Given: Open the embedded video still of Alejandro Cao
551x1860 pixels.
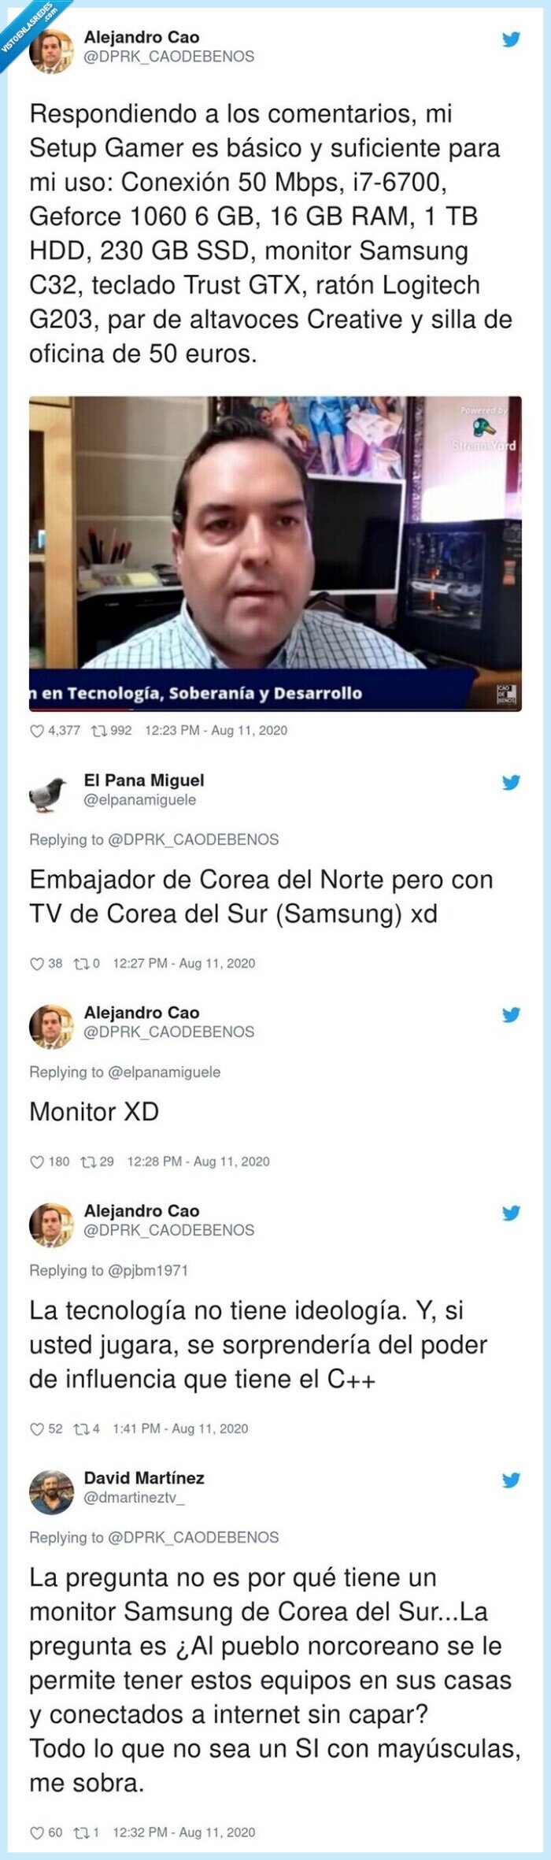Looking at the screenshot, I should point(275,554).
